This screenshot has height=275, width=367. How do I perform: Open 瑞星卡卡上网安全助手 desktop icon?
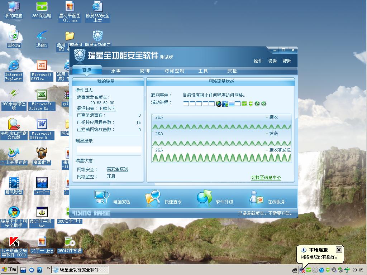pos(14,217)
